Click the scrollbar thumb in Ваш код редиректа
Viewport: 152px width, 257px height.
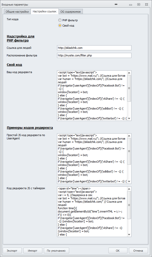pyautogui.click(x=129, y=88)
